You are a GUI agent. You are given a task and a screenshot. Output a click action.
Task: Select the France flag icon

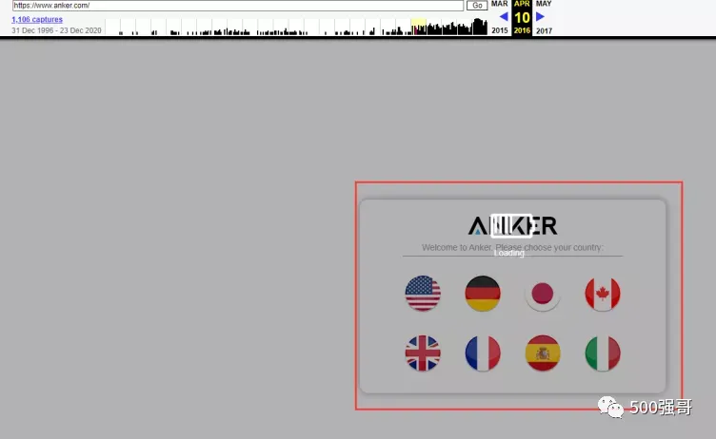[483, 353]
